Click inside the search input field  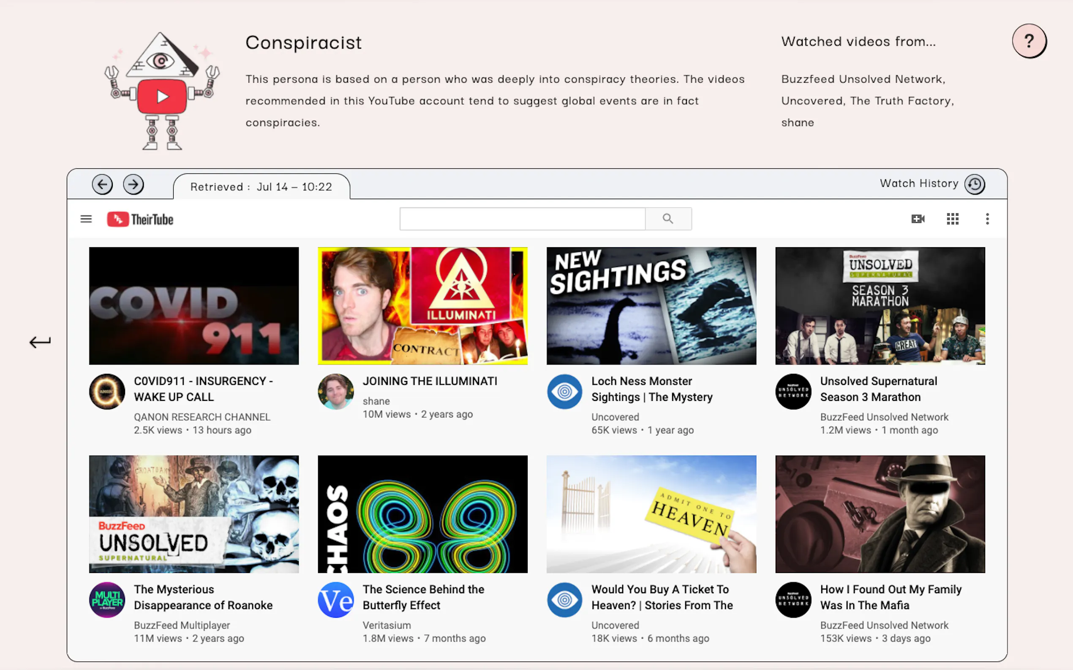click(x=522, y=219)
